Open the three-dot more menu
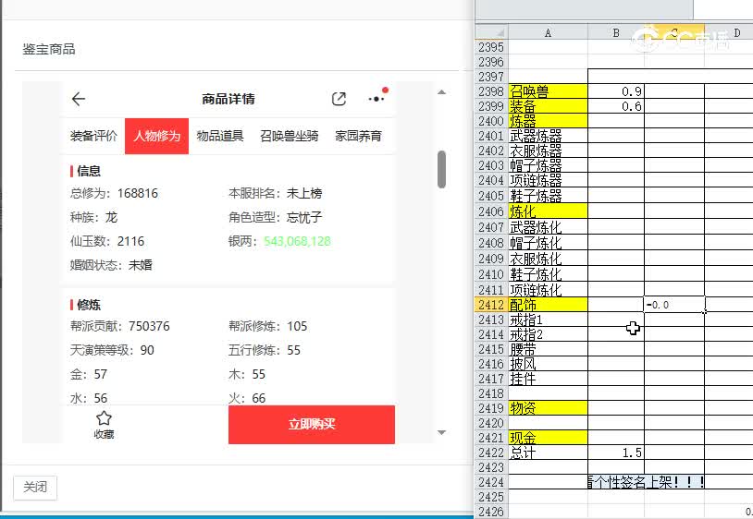 pos(376,99)
